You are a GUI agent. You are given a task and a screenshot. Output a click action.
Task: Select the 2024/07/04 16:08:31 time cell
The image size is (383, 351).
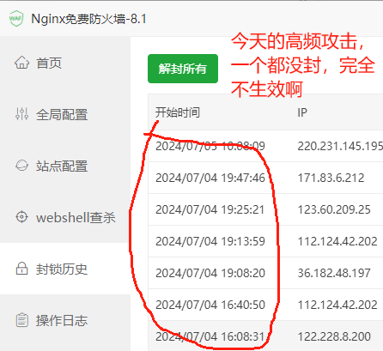tap(210, 336)
